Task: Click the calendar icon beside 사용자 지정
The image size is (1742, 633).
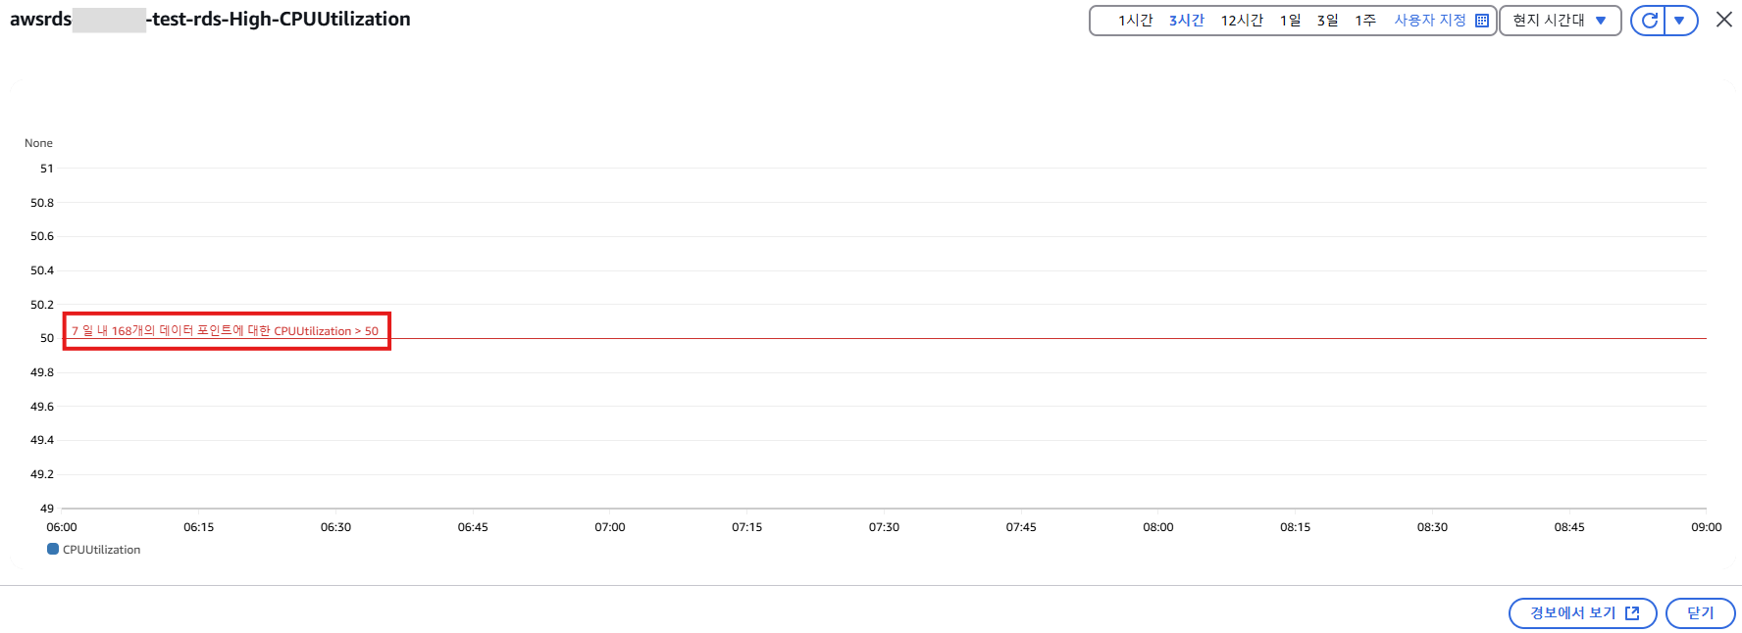Action: (x=1482, y=21)
